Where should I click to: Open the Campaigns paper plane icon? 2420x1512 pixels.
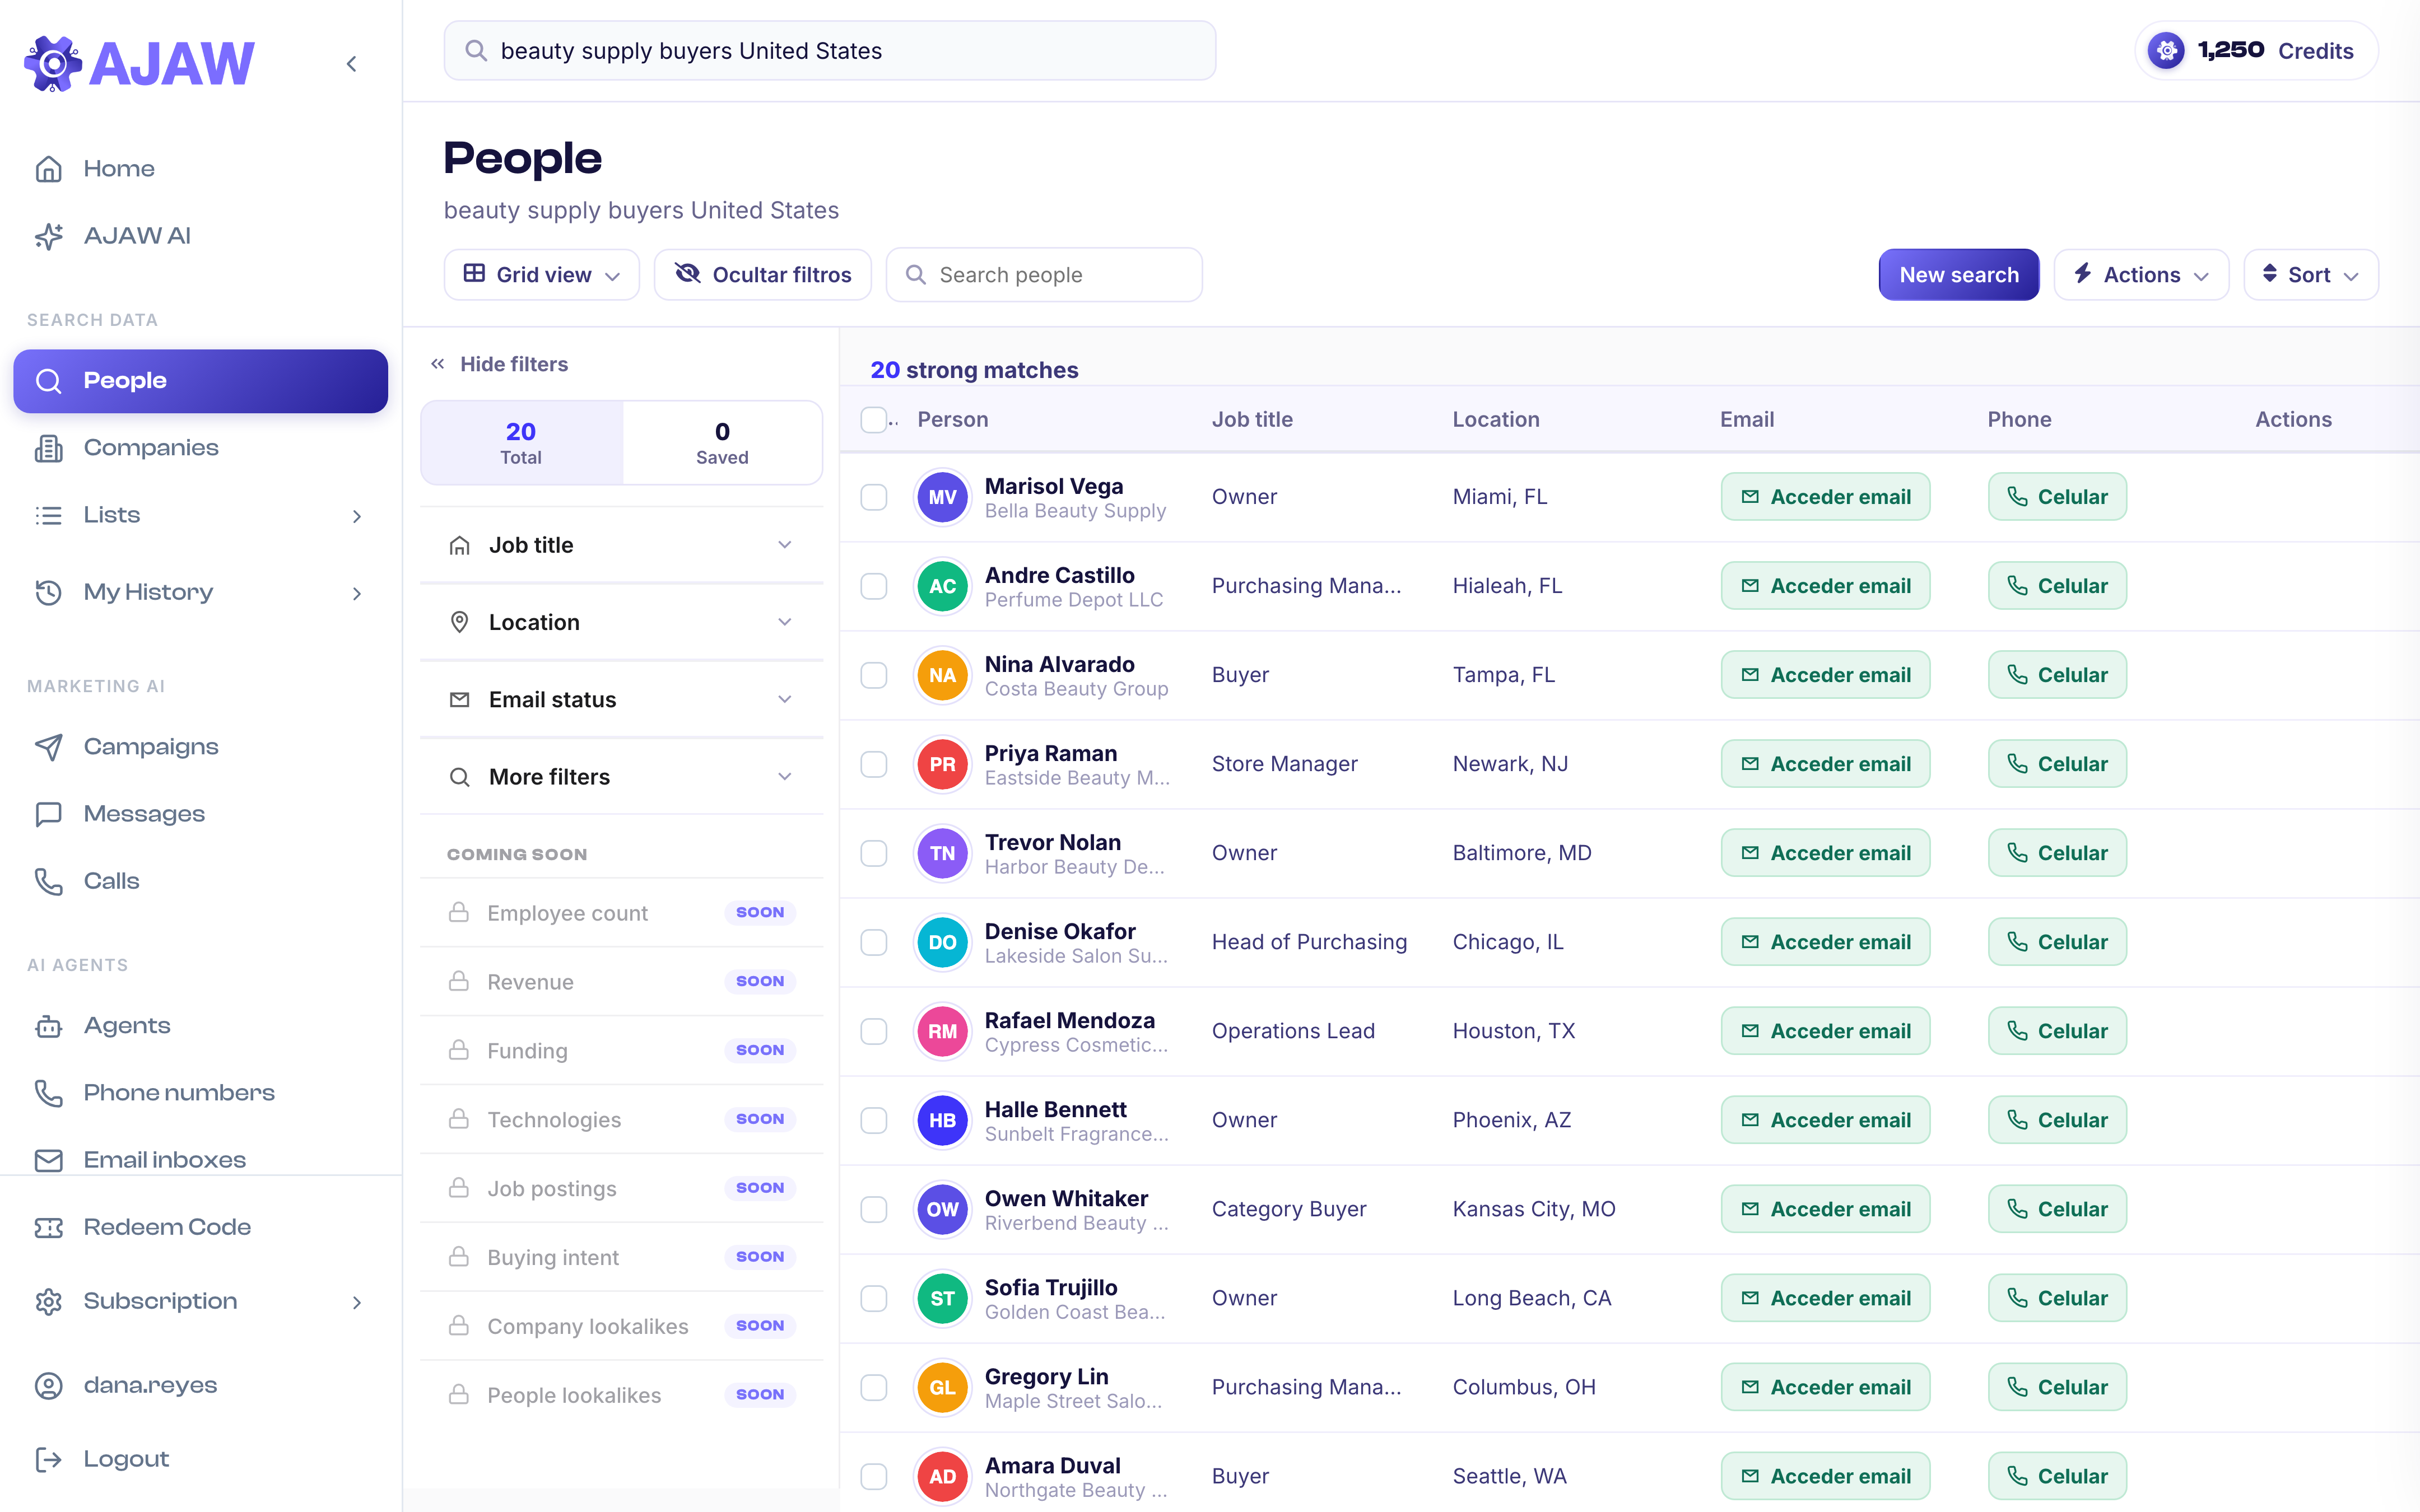point(48,747)
